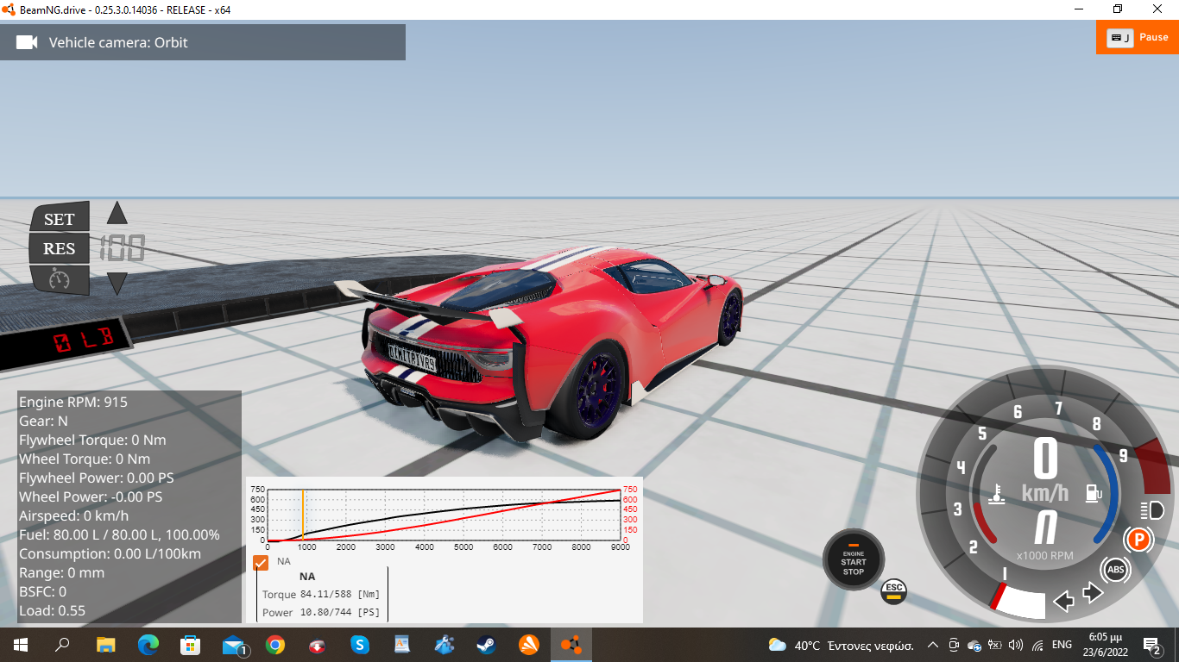Click the camera icon beside Vehicle camera
1179x662 pixels.
[27, 42]
